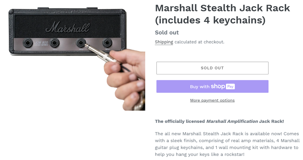Click the Sold out status text under the title
Screen dimensions: 303x160
pyautogui.click(x=167, y=32)
